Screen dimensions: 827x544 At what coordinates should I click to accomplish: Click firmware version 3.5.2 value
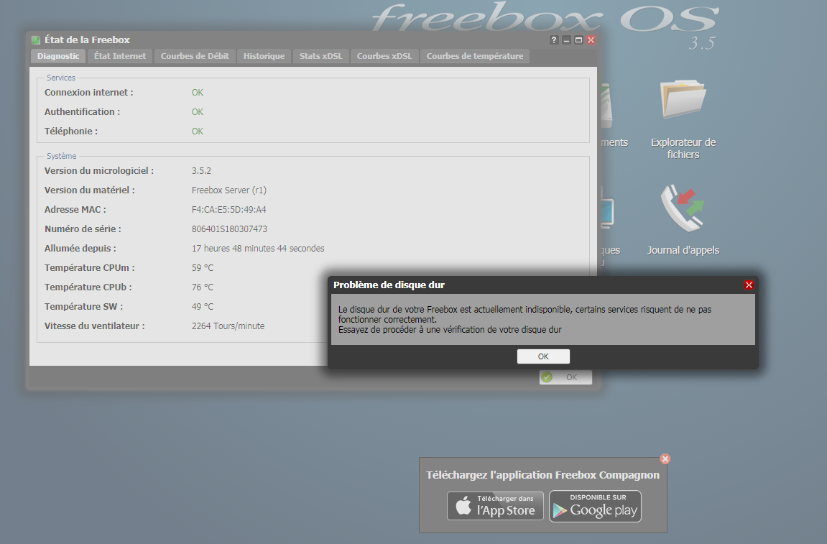[x=201, y=171]
